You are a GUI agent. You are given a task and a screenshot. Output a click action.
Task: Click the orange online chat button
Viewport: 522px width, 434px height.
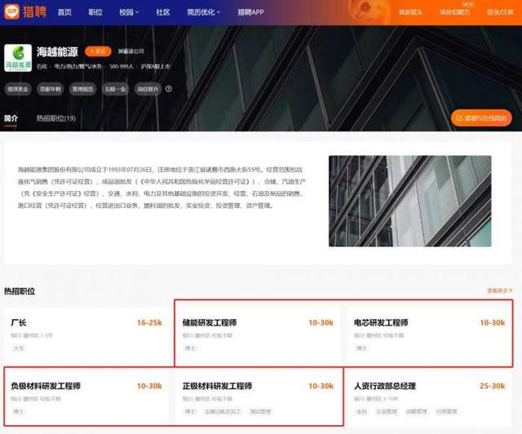coord(481,118)
